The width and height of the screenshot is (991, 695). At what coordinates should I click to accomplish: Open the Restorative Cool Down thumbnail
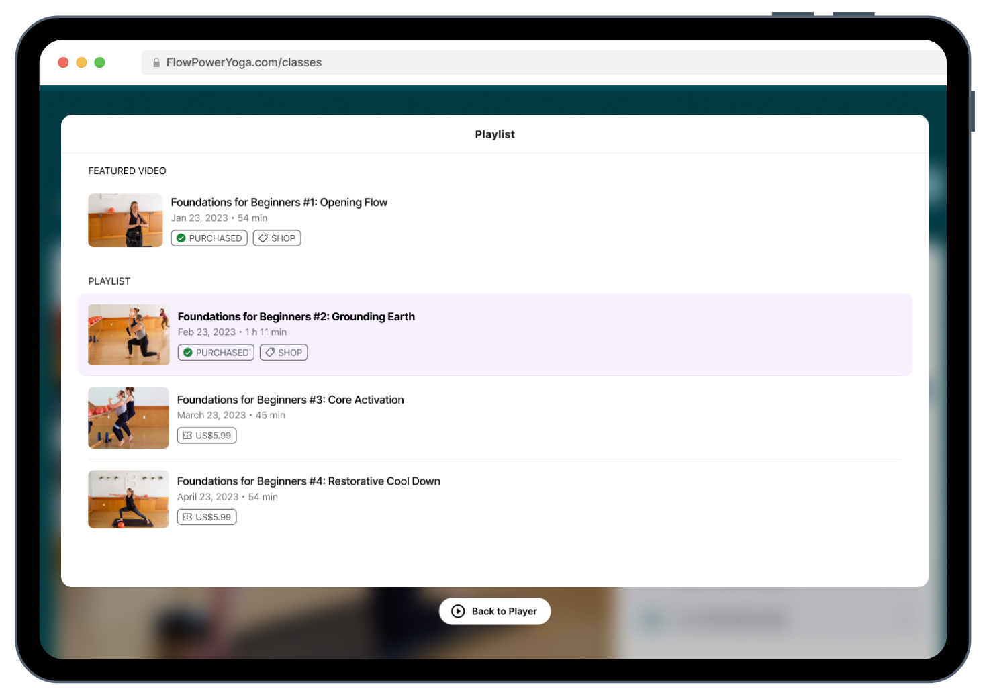[x=128, y=499]
